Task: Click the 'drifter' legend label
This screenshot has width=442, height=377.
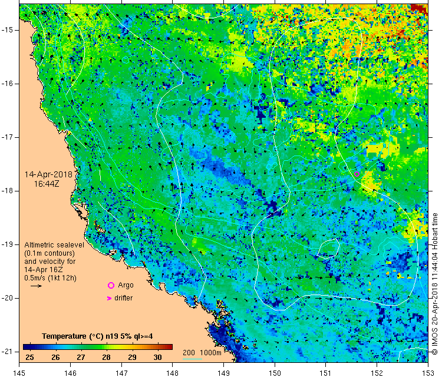Action: coord(124,298)
